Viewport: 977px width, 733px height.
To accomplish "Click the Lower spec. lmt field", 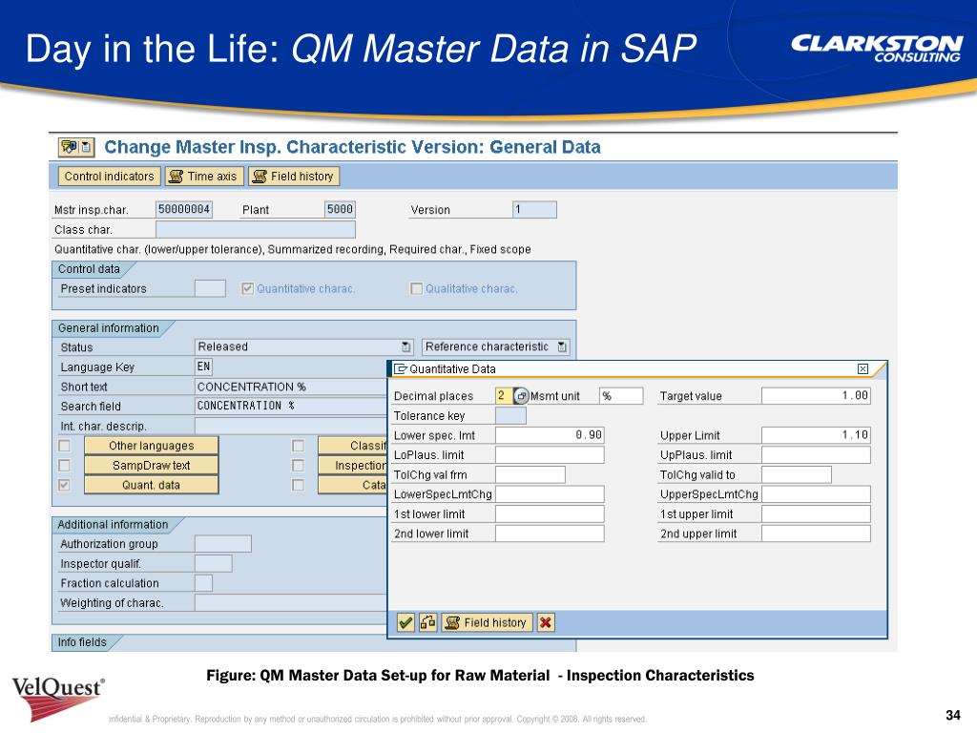I will point(550,435).
